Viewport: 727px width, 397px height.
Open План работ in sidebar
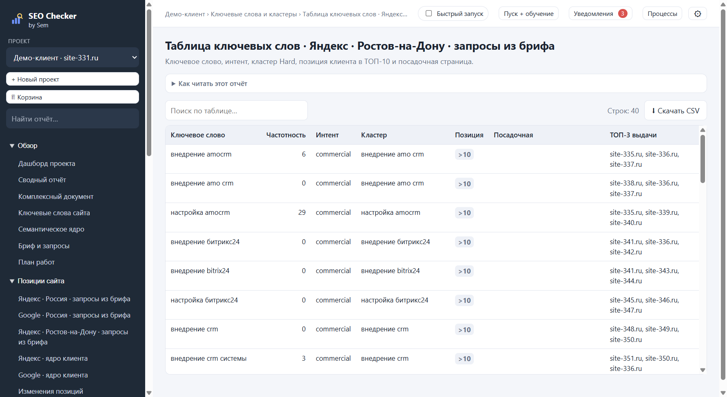pos(36,262)
